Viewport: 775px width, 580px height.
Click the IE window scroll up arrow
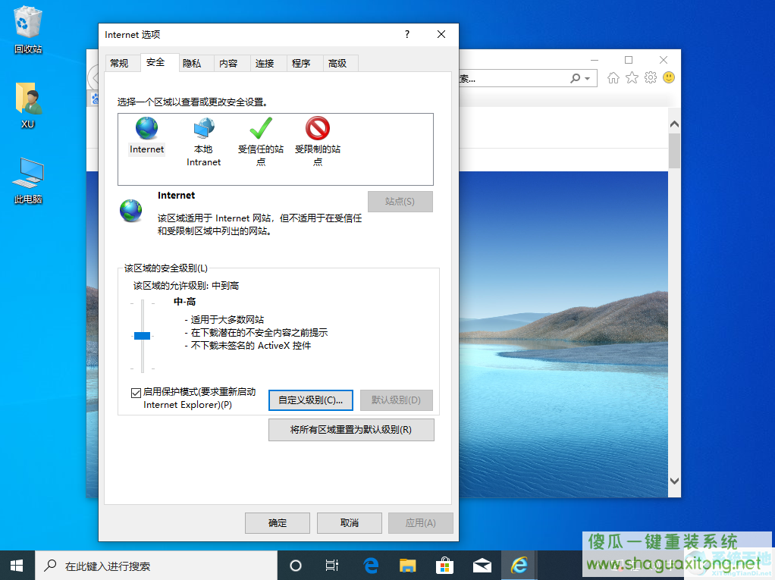coord(674,124)
